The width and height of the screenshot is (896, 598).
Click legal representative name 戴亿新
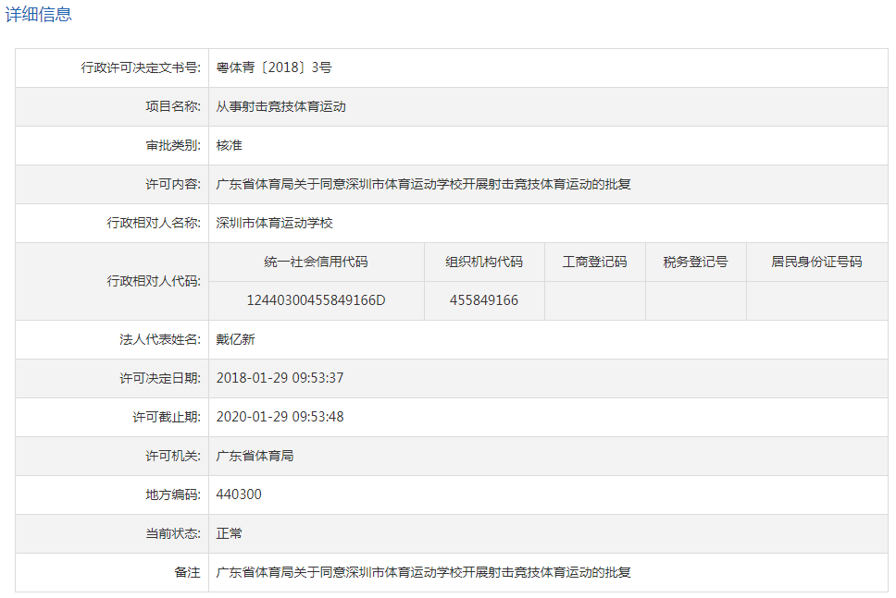pyautogui.click(x=235, y=339)
